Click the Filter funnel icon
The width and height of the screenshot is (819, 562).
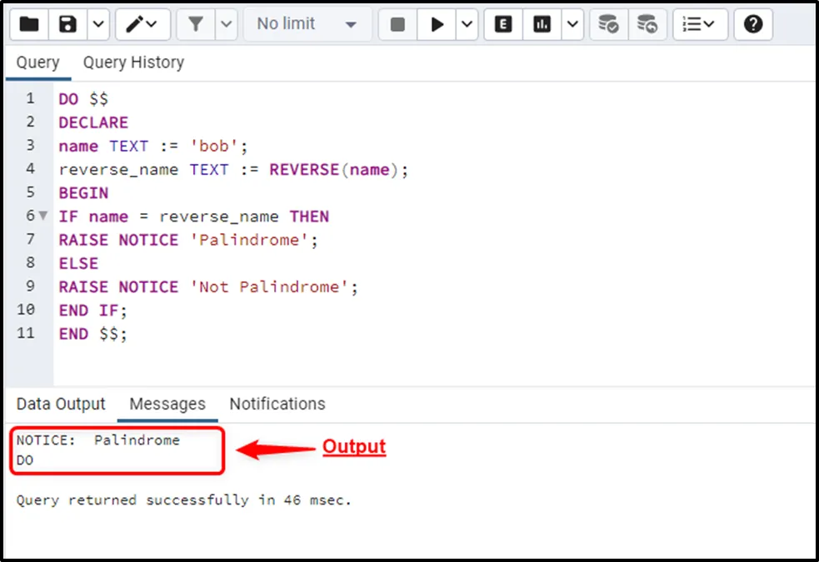pos(196,24)
